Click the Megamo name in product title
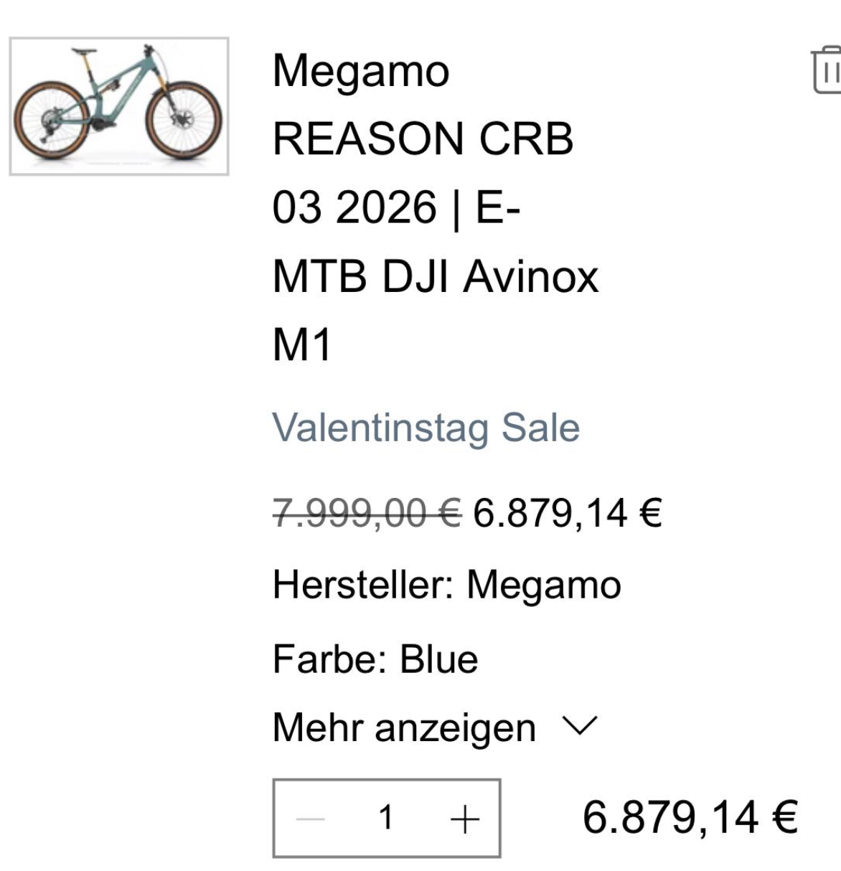 point(361,71)
